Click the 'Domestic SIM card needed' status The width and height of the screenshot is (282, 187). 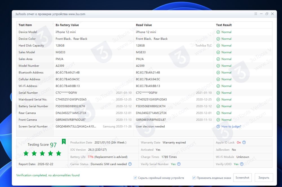109,164
